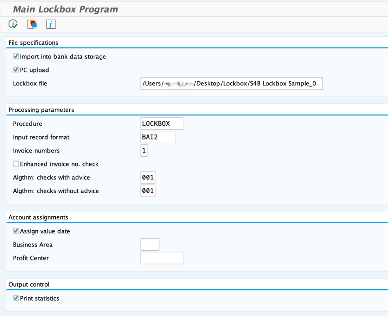
Task: Focus the Algthm: checks without advice field
Action: [148, 191]
